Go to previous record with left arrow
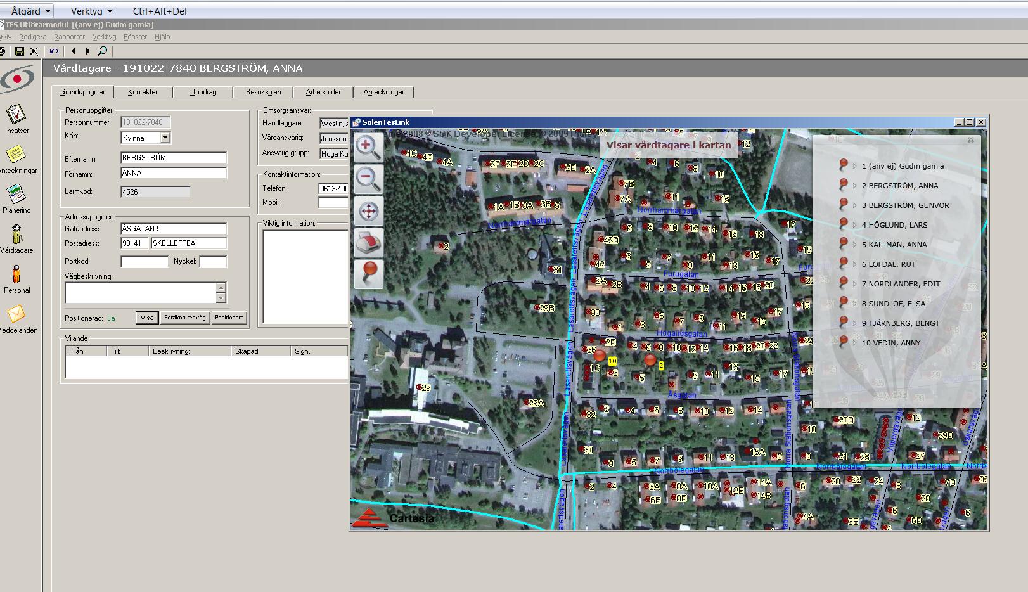 (74, 51)
